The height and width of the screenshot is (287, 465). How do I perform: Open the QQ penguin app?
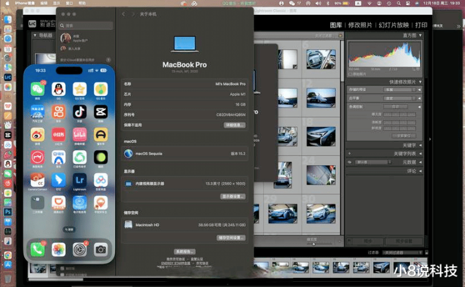pyautogui.click(x=58, y=89)
